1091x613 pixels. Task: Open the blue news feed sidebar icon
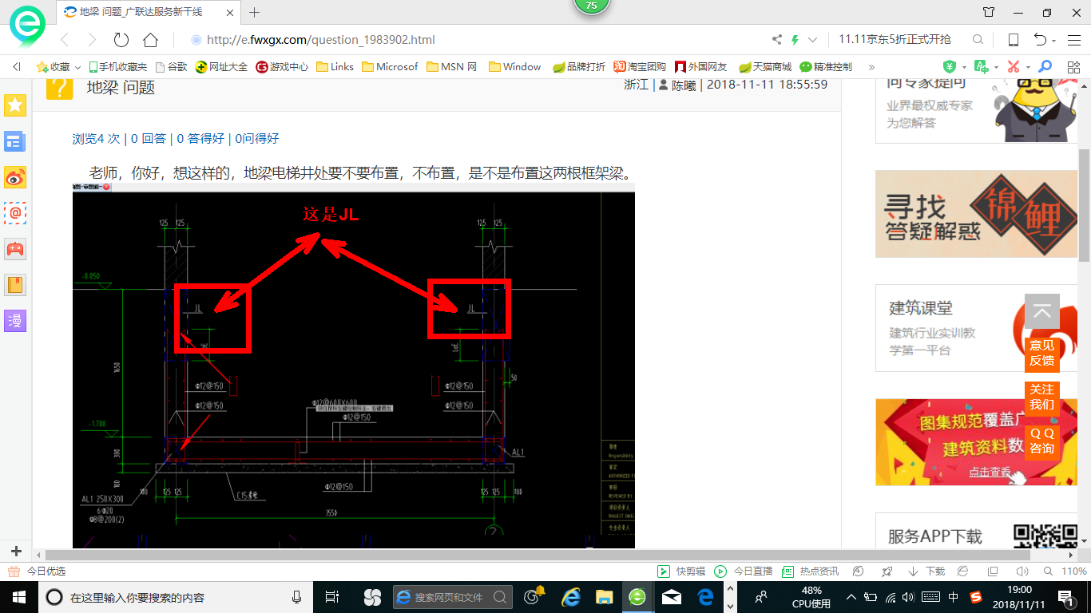(x=15, y=142)
